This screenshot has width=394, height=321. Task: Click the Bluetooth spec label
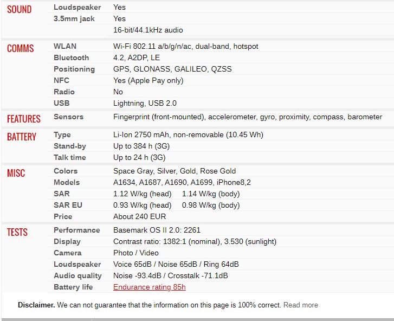[x=71, y=57]
